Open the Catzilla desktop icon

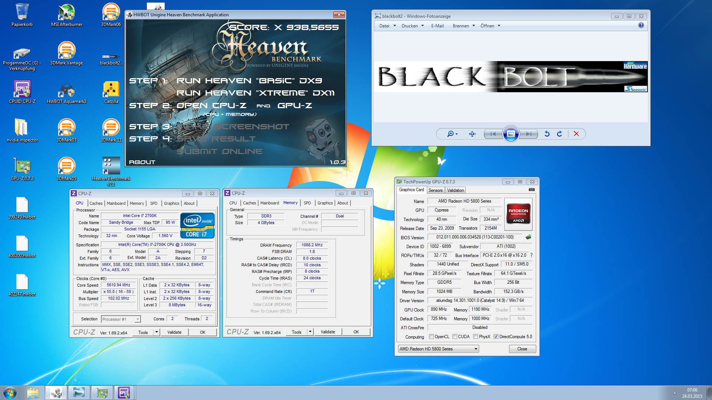[x=111, y=92]
